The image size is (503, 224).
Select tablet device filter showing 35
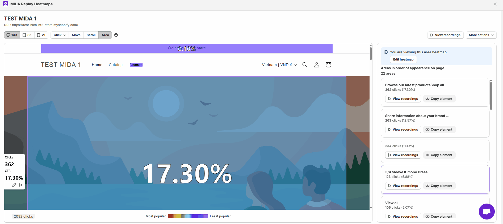click(27, 35)
